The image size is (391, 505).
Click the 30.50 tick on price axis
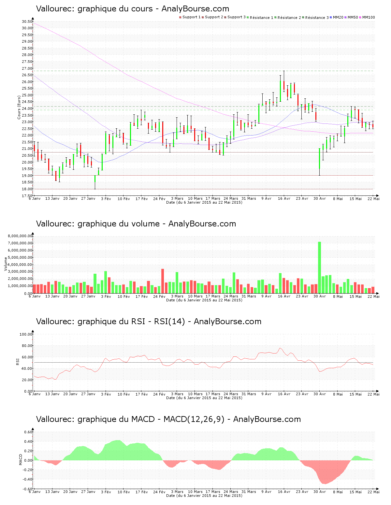tap(27, 22)
